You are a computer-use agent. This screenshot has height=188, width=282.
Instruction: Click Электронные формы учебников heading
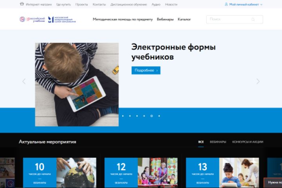[174, 52]
